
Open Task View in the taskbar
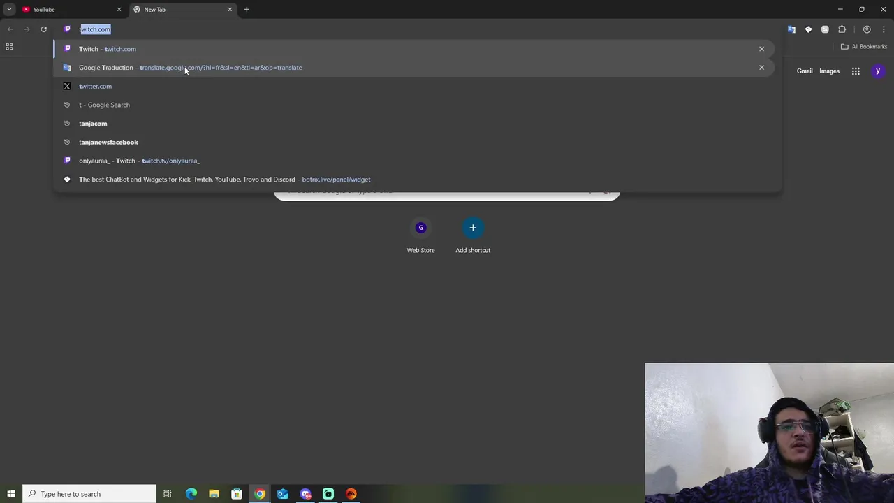[x=168, y=494]
